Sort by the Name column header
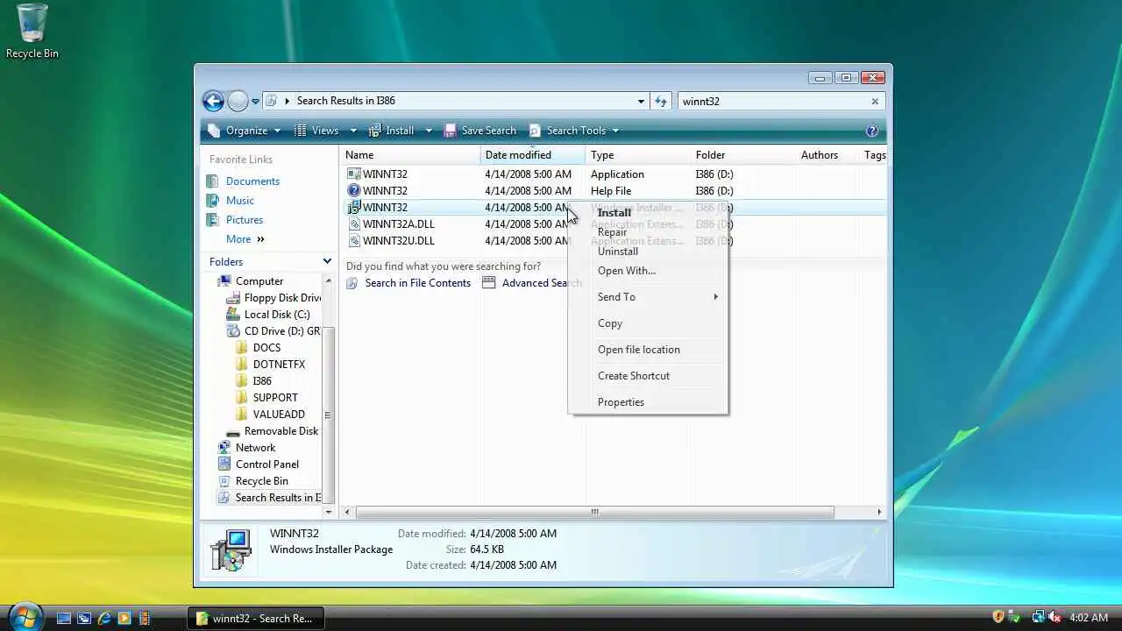 coord(409,155)
